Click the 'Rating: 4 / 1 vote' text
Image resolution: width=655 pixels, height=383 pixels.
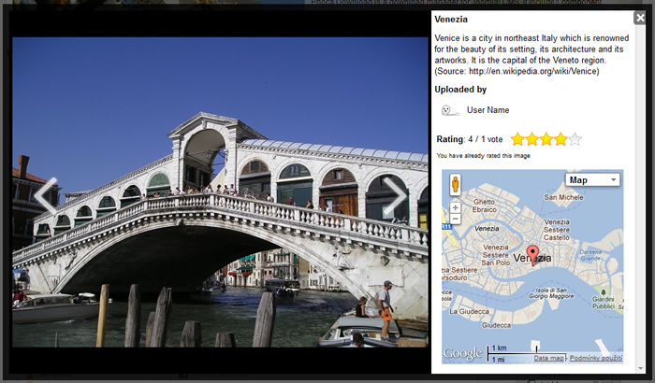coord(470,139)
